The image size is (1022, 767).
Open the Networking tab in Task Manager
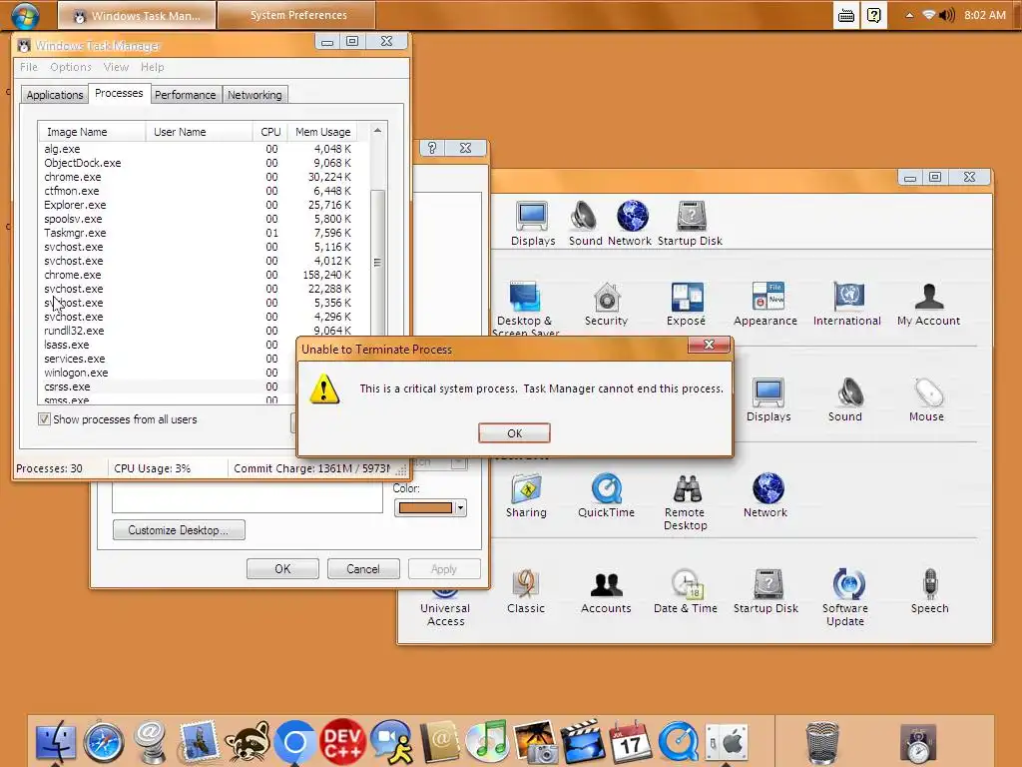coord(255,95)
